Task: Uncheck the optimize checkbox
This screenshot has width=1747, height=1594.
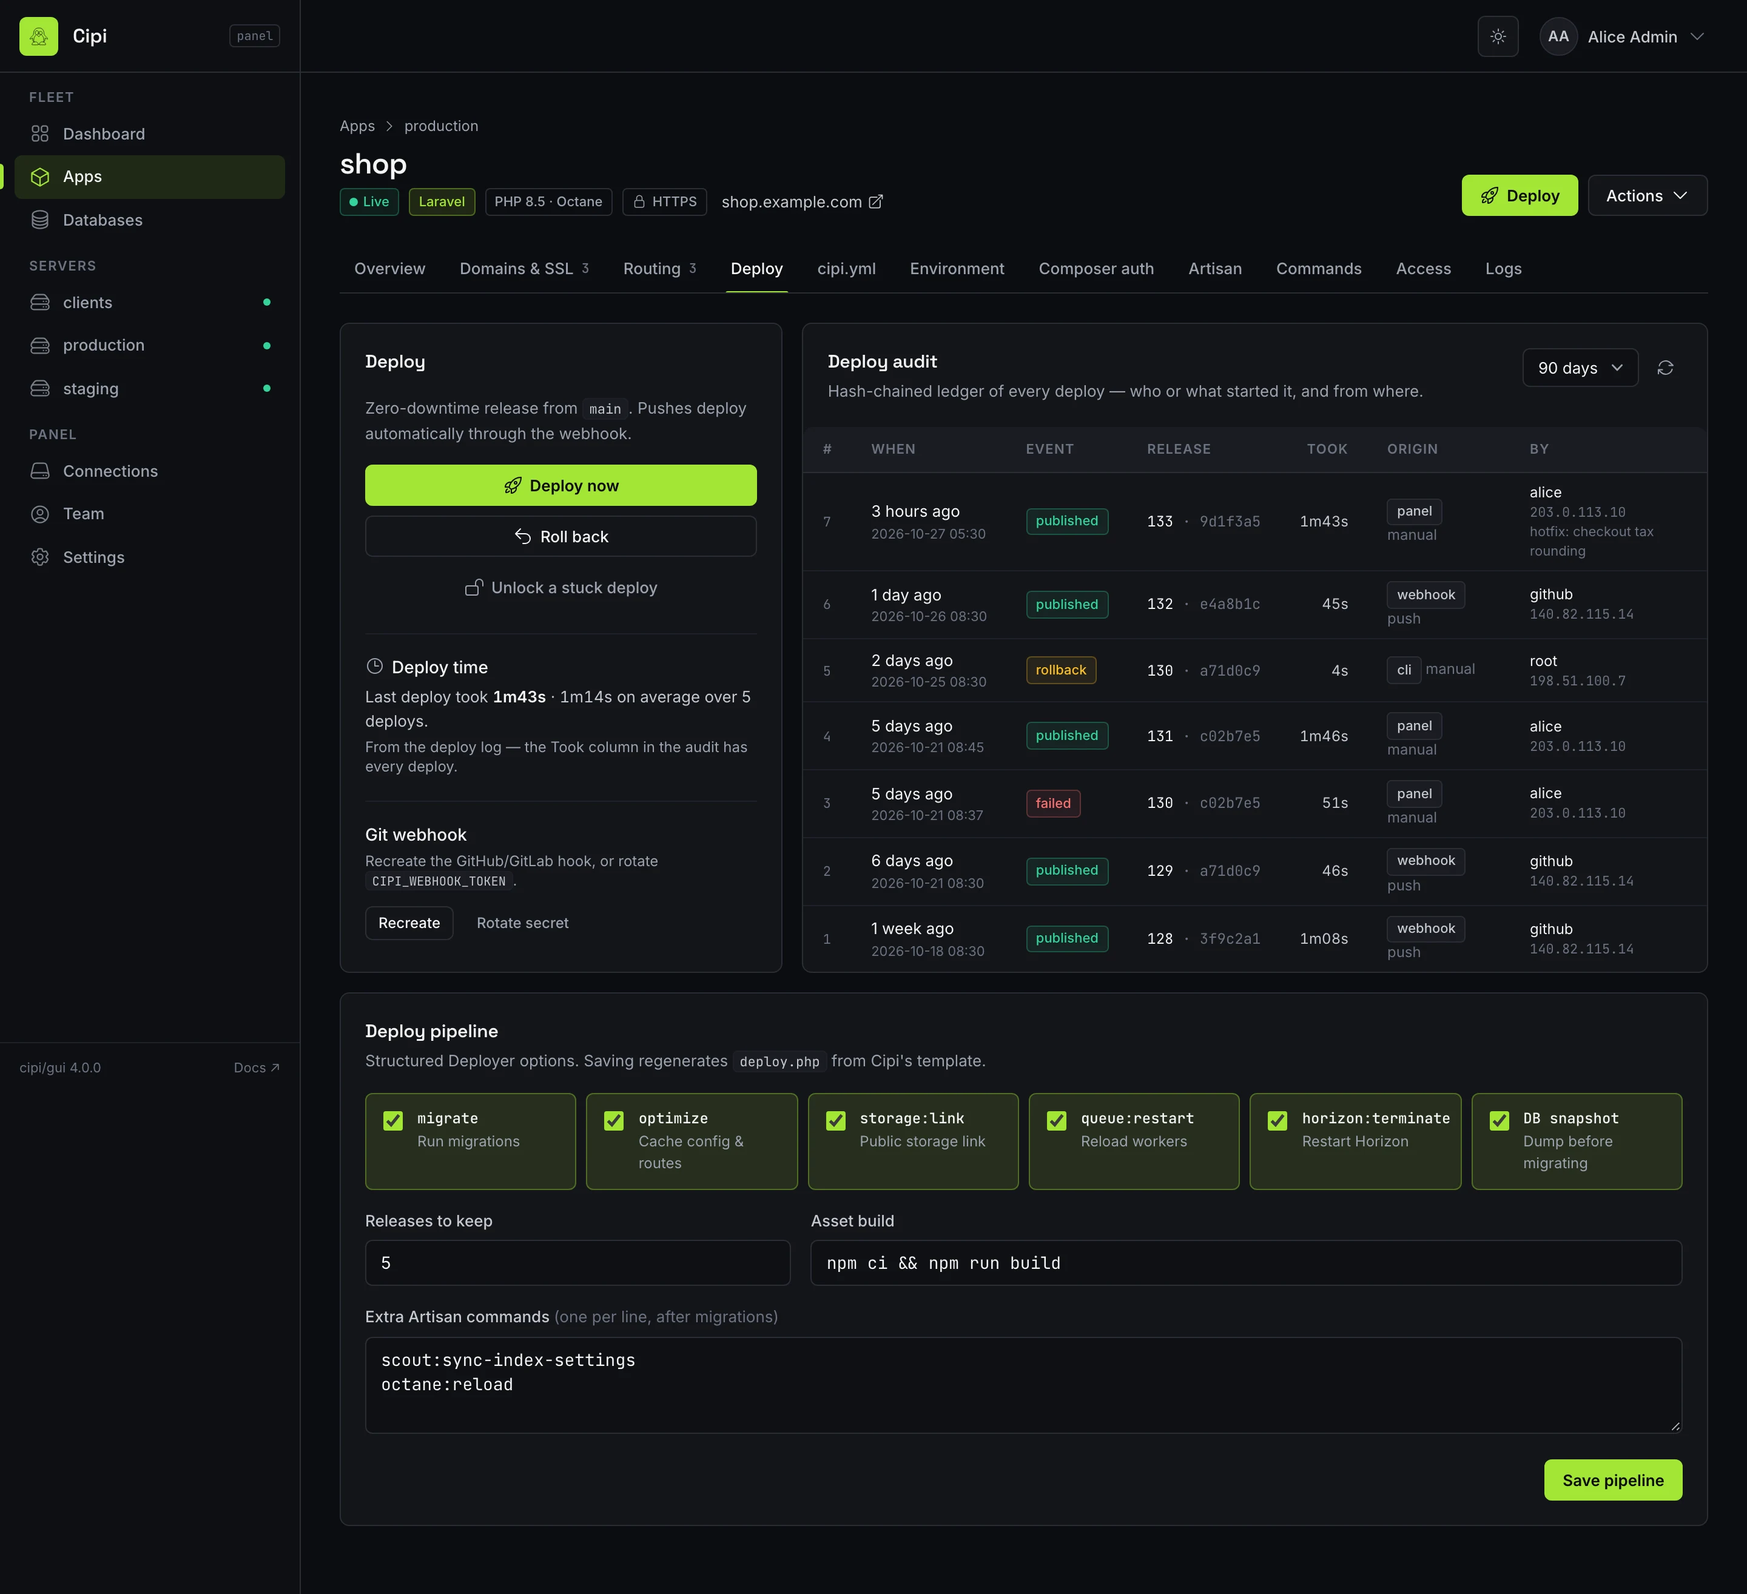Action: coord(613,1120)
